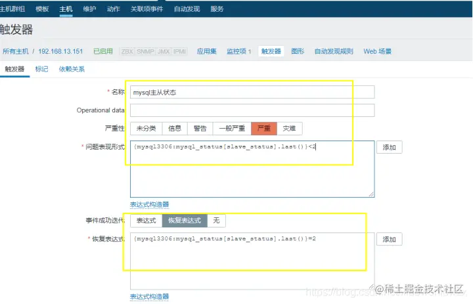Open the 应用集 link

207,51
